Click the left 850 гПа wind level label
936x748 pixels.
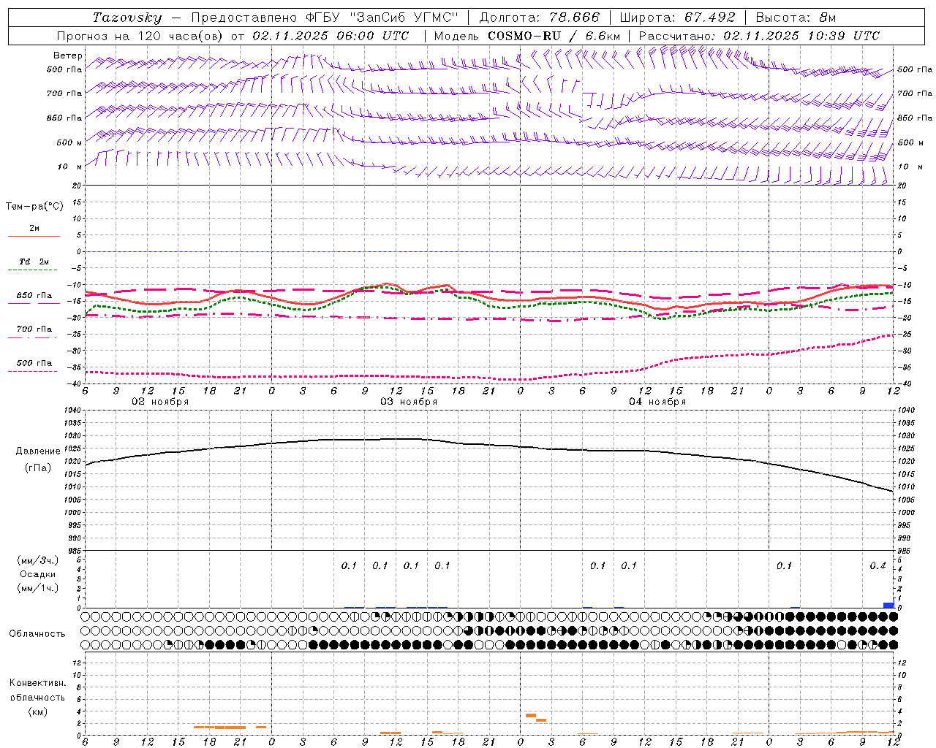click(x=64, y=118)
